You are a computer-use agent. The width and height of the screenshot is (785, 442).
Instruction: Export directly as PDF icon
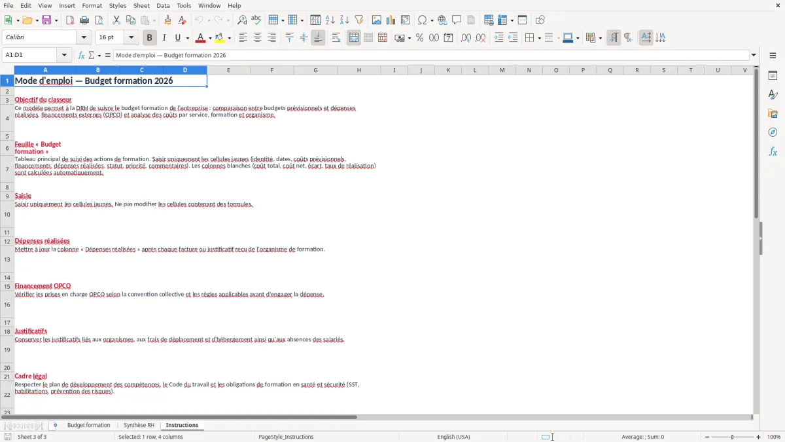(70, 20)
